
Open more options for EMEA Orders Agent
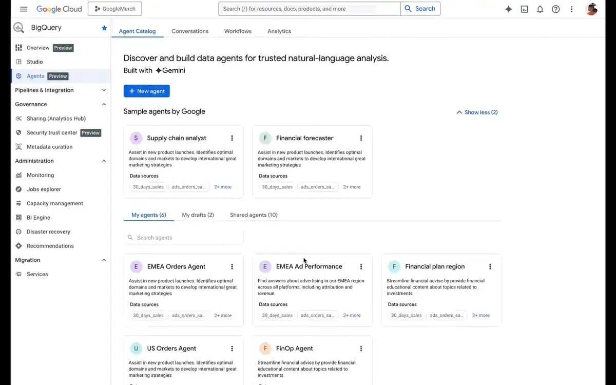click(x=232, y=266)
